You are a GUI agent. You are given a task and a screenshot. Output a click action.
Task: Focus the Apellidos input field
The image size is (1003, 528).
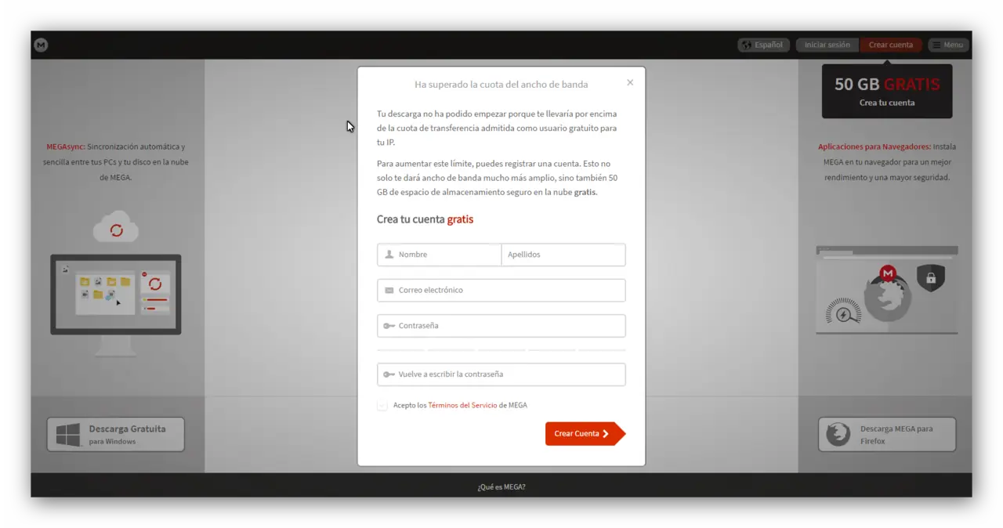click(563, 255)
